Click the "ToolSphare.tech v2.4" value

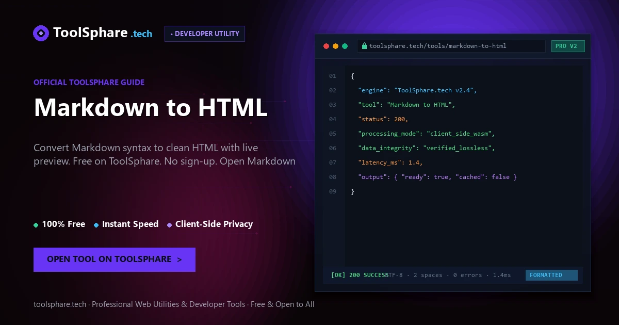pos(434,90)
